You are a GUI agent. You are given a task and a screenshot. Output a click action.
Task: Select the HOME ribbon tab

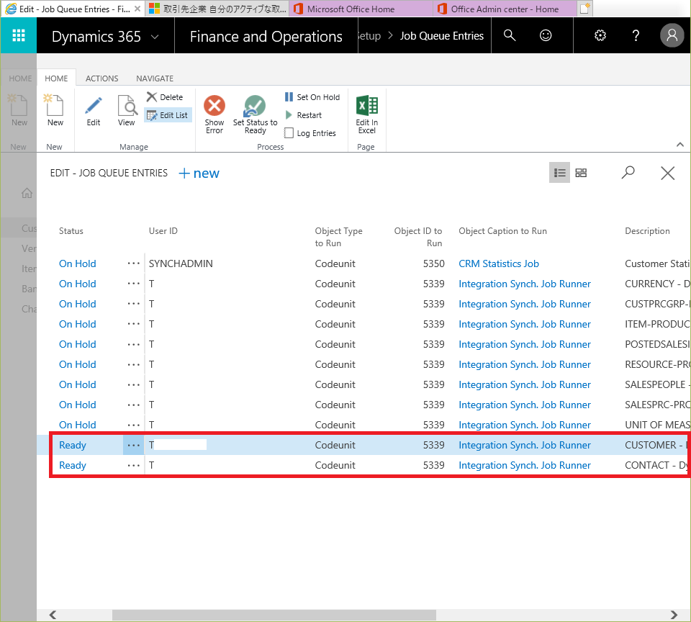[56, 78]
